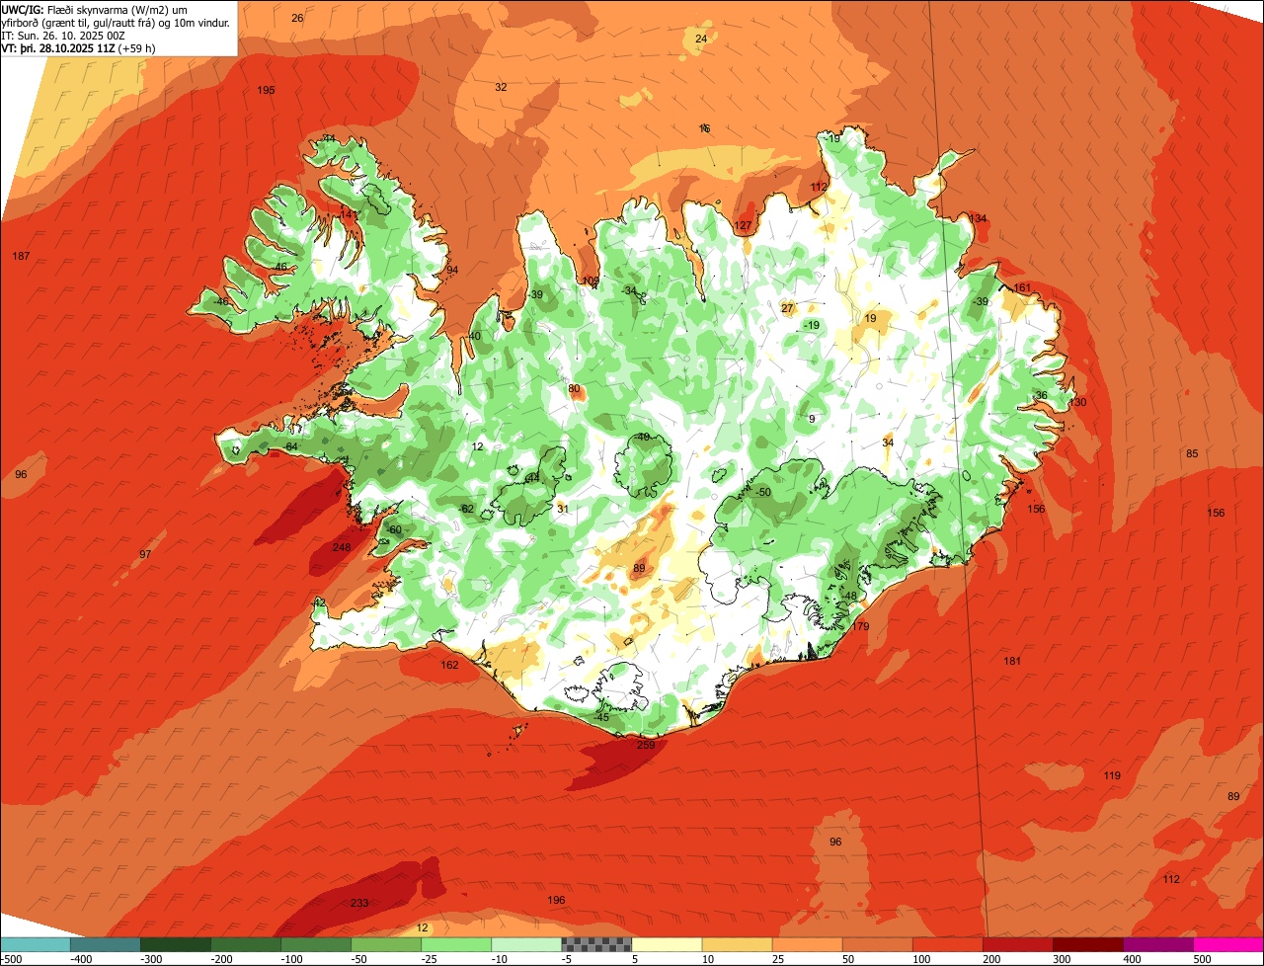Image resolution: width=1264 pixels, height=966 pixels.
Task: Select the darkest green -300 to -200 legend swatch
Action: (x=176, y=944)
